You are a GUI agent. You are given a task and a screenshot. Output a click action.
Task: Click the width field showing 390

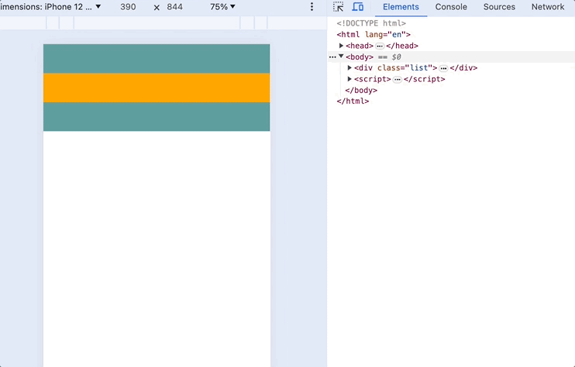coord(128,7)
